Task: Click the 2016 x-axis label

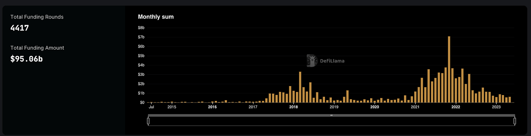Action: click(212, 107)
